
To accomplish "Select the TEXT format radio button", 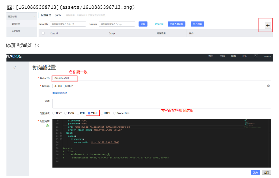I will point(54,113).
